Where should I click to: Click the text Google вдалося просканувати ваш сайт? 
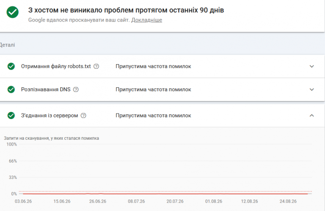tap(79, 20)
